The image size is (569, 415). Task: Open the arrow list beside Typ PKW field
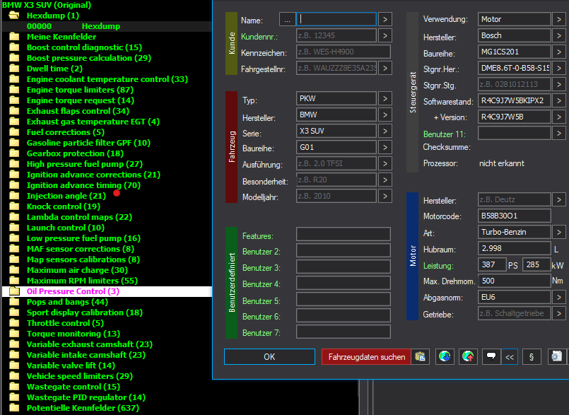click(385, 98)
